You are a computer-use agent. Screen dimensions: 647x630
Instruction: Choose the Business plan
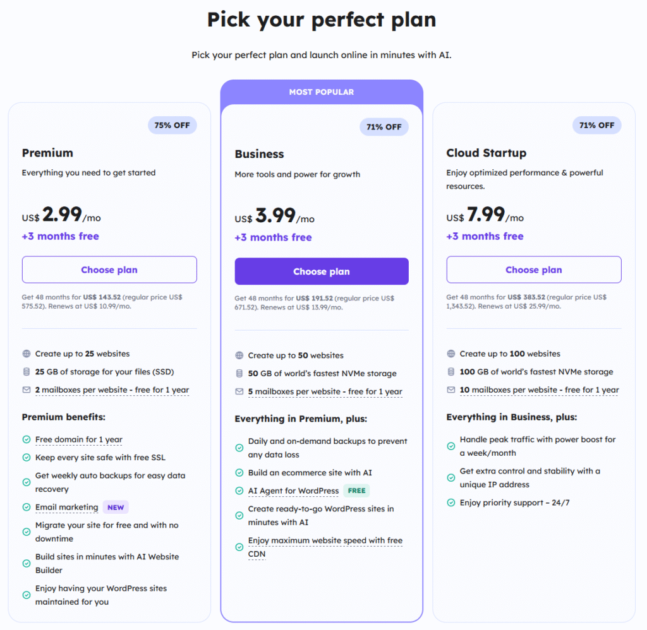point(322,271)
